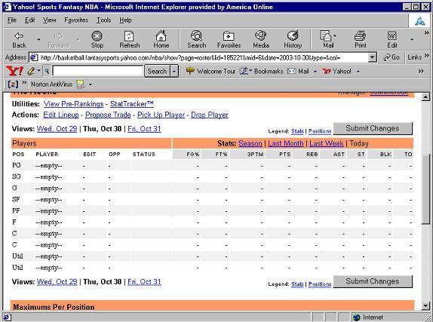Click the vertical scrollbar up arrow
The width and height of the screenshot is (433, 322).
point(425,97)
